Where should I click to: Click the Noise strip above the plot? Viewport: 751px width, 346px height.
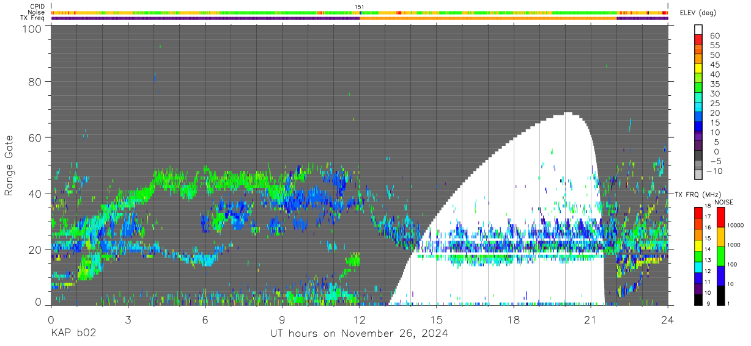(x=360, y=12)
